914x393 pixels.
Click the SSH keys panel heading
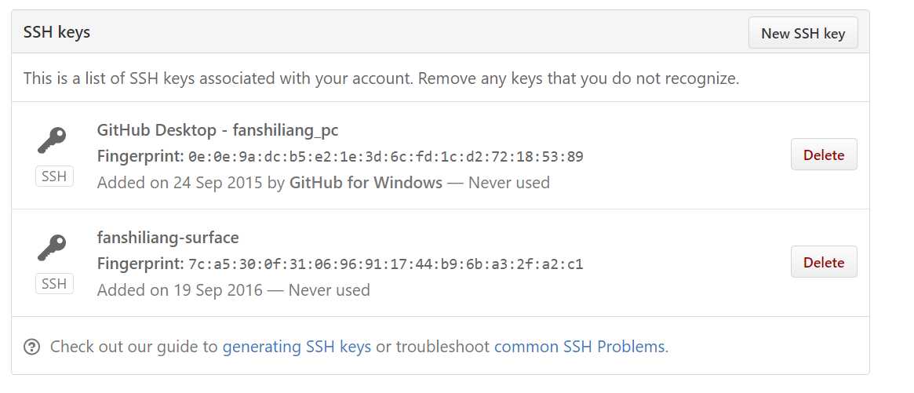click(56, 31)
